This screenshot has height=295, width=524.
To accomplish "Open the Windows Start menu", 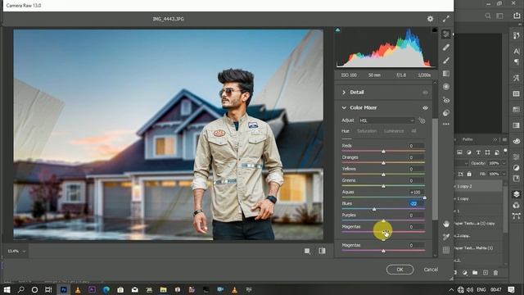I will [x=7, y=289].
